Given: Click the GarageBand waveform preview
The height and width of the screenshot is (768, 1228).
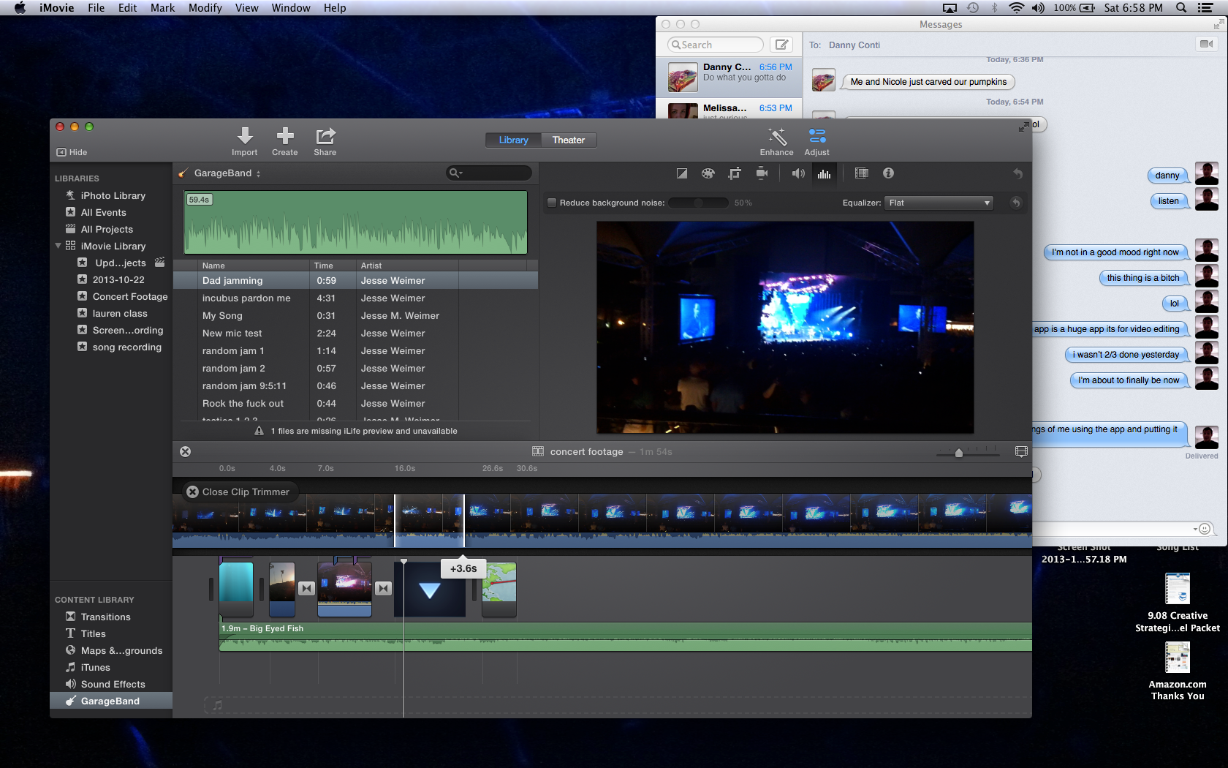Looking at the screenshot, I should pos(355,222).
